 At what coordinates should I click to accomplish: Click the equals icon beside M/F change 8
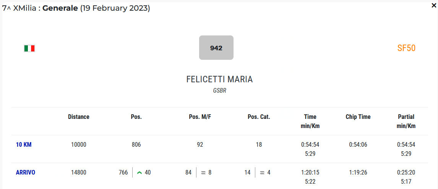point(203,173)
